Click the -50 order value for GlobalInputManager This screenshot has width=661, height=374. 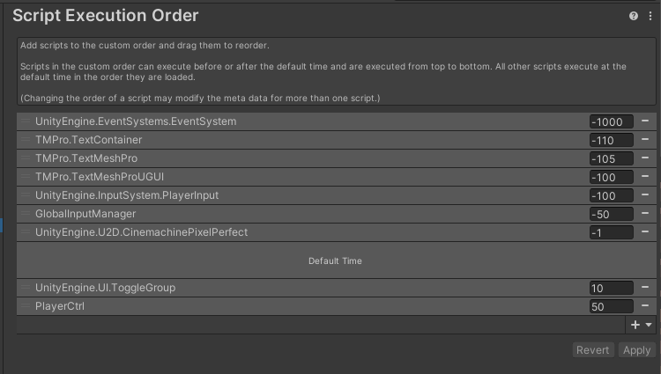click(x=612, y=214)
